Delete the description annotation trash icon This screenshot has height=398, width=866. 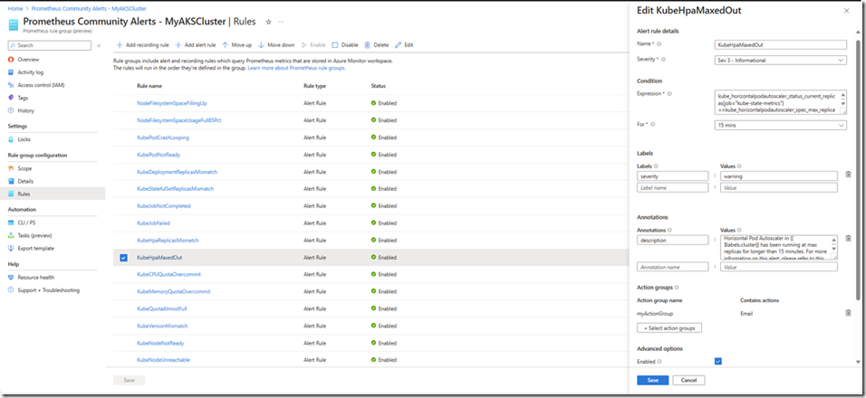pos(848,238)
